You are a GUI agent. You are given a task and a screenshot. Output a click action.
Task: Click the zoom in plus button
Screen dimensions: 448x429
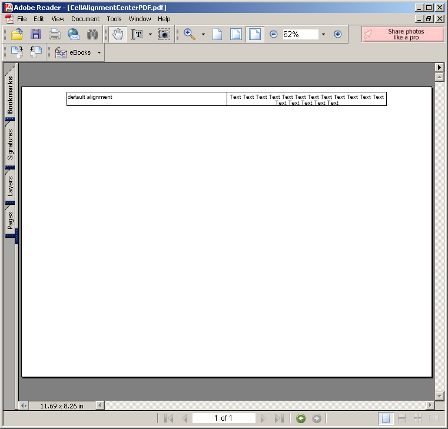pos(338,34)
